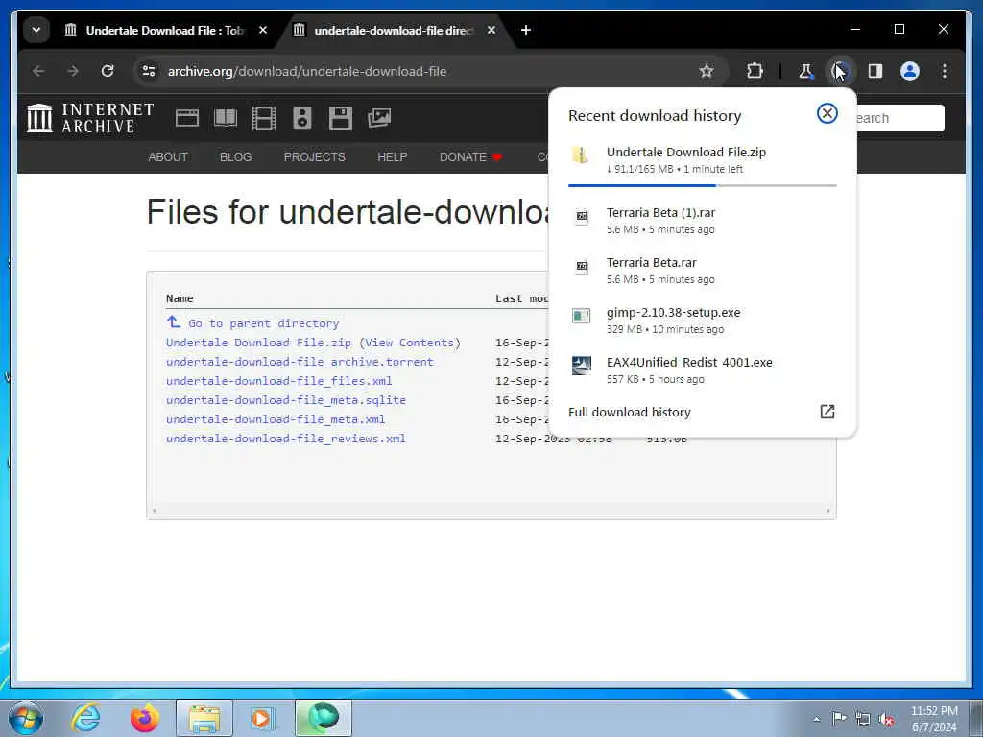Close the Undertale Download File tab

263,30
